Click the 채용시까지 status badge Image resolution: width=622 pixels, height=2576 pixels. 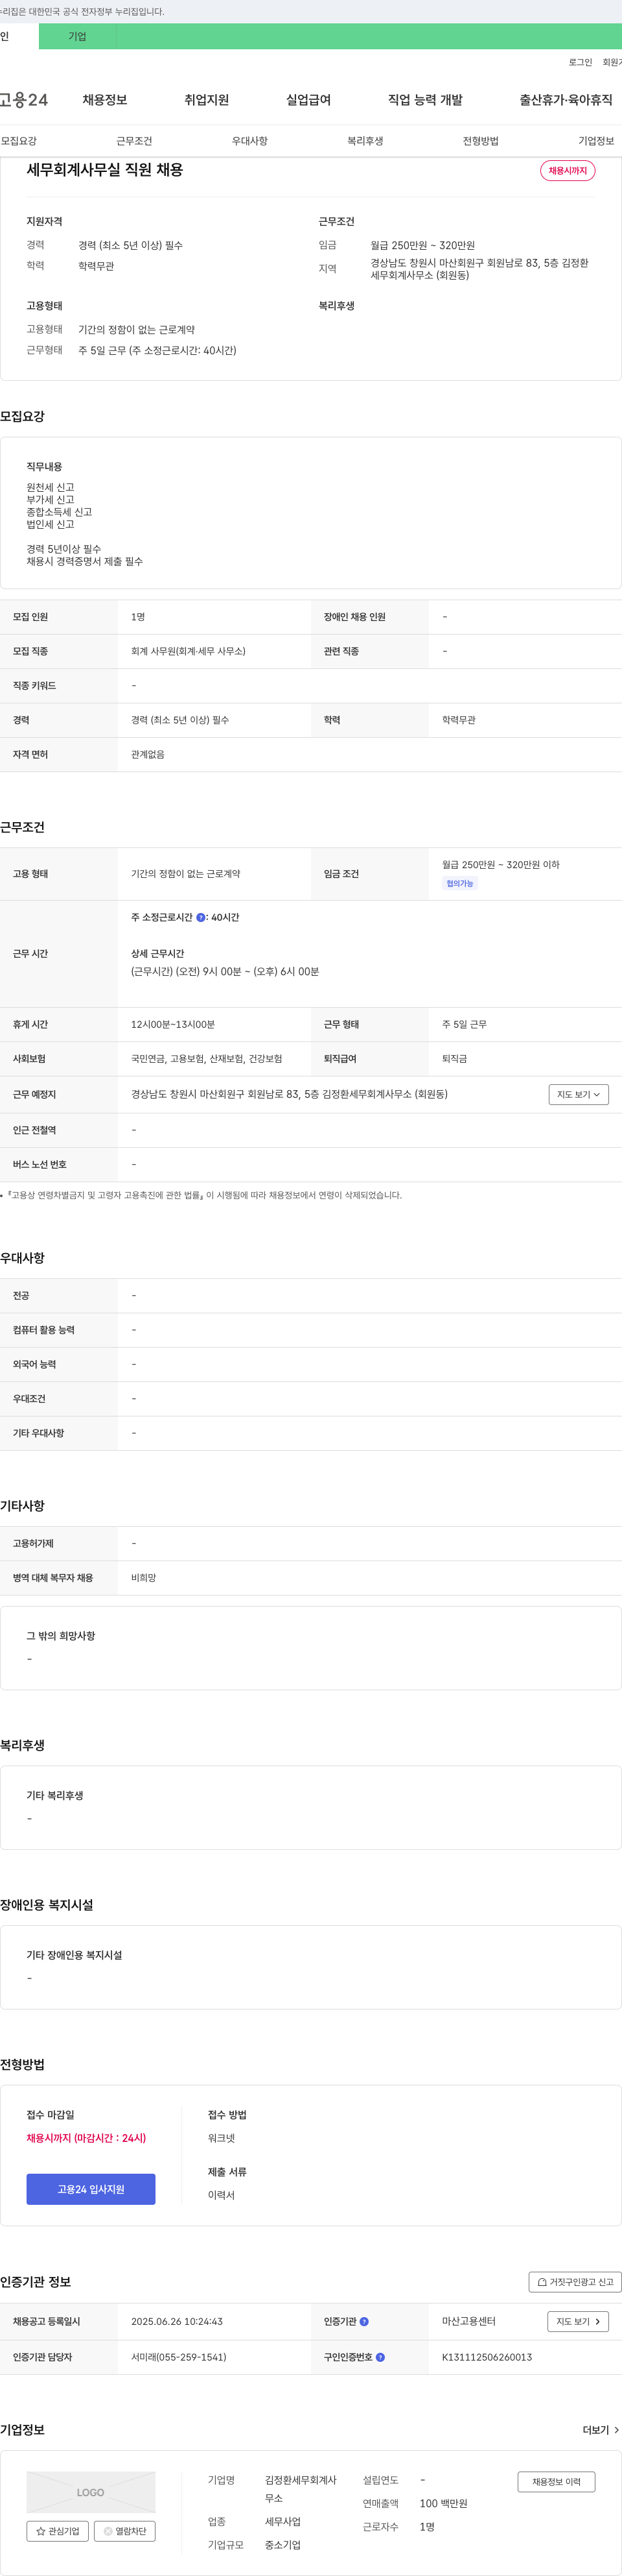click(x=568, y=171)
